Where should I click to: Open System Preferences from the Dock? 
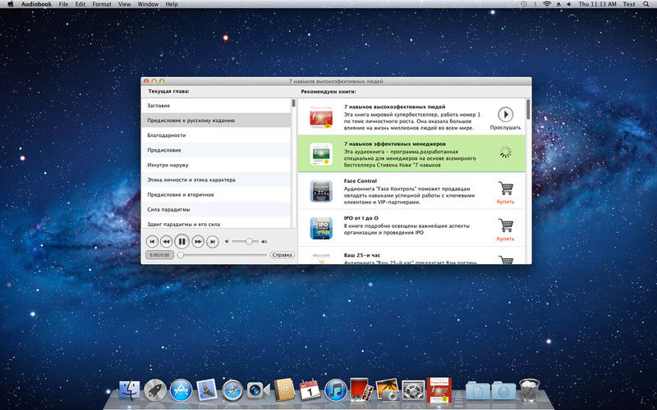coord(413,390)
